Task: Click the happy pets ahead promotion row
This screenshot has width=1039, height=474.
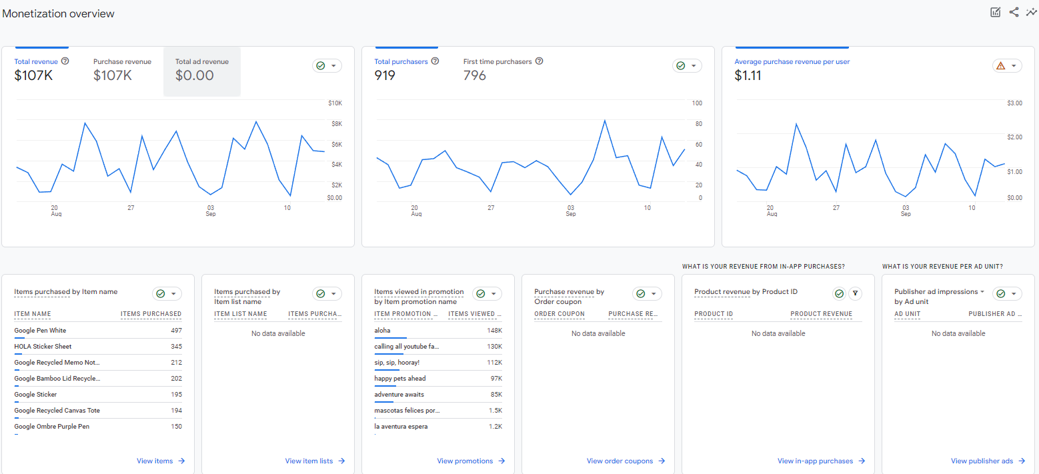Action: click(x=438, y=379)
